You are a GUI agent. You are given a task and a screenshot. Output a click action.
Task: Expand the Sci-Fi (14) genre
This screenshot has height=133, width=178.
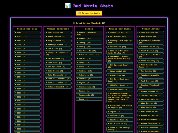tap(89, 59)
